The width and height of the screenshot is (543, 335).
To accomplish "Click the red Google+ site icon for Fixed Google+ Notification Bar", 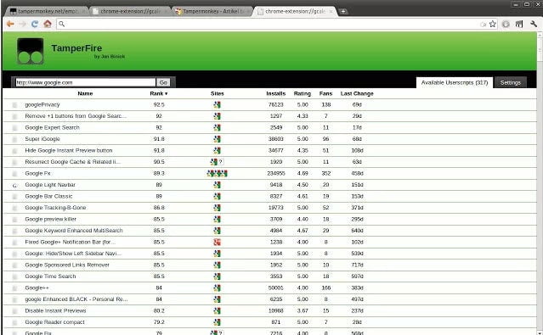I will click(x=218, y=242).
